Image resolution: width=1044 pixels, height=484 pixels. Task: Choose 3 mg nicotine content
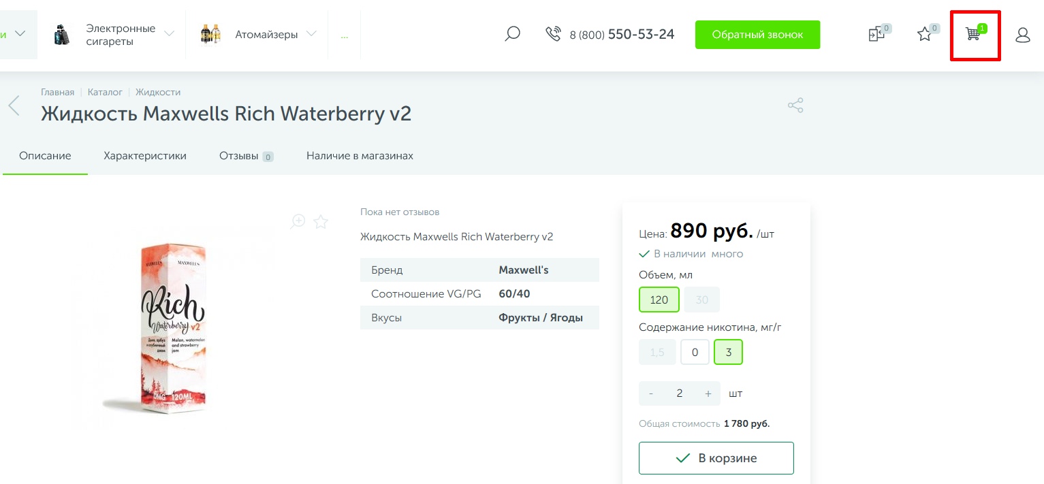tap(729, 353)
